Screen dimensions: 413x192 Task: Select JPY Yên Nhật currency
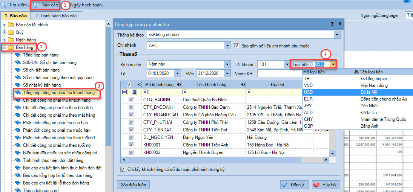pos(358,106)
